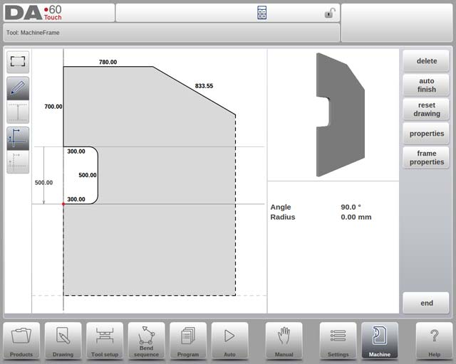Click the red origin point on drawing

coord(63,204)
